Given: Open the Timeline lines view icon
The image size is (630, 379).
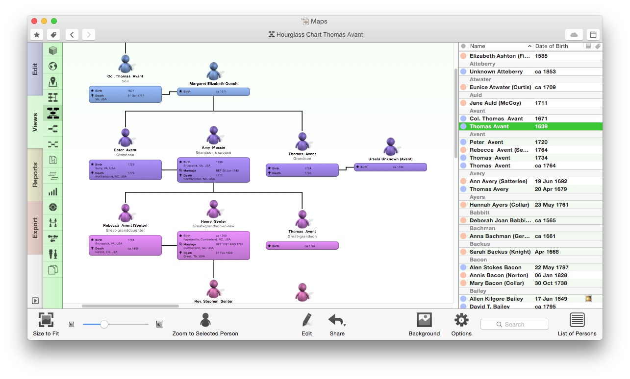Looking at the screenshot, I should pyautogui.click(x=53, y=175).
